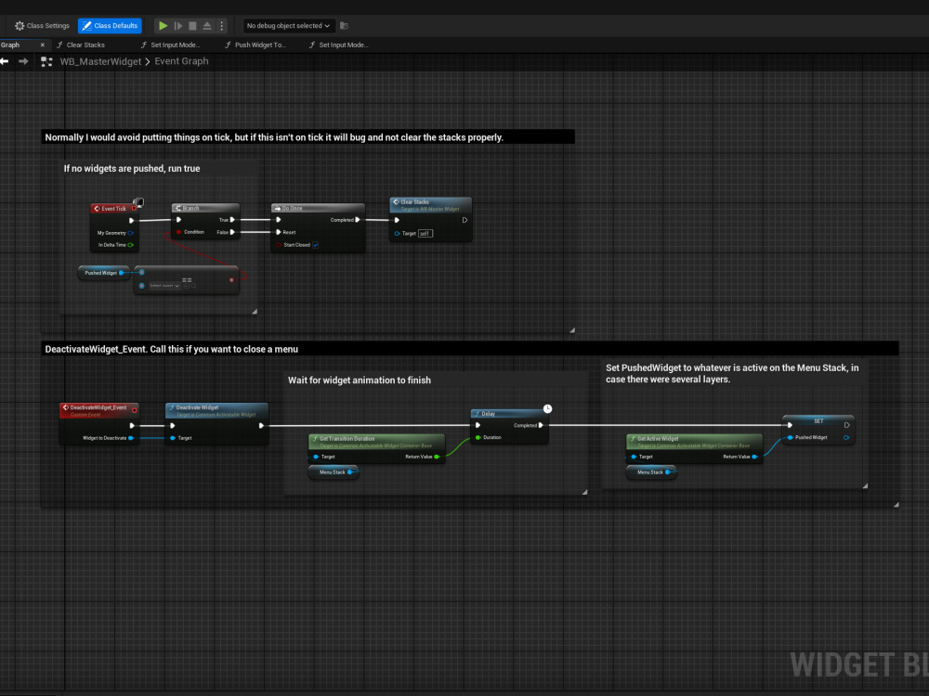The height and width of the screenshot is (696, 929).
Task: Click the Clear Stacks exec output pin
Action: point(464,220)
